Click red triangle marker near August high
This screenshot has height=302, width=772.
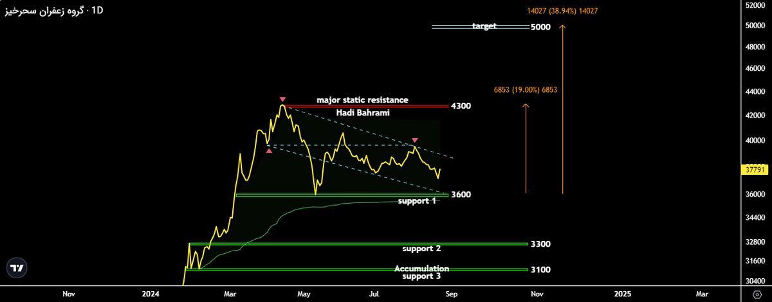(x=415, y=140)
